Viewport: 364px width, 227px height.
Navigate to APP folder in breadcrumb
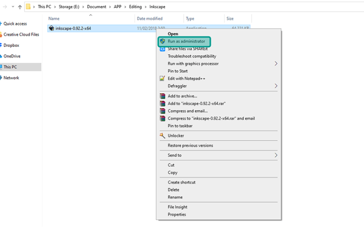tap(117, 7)
